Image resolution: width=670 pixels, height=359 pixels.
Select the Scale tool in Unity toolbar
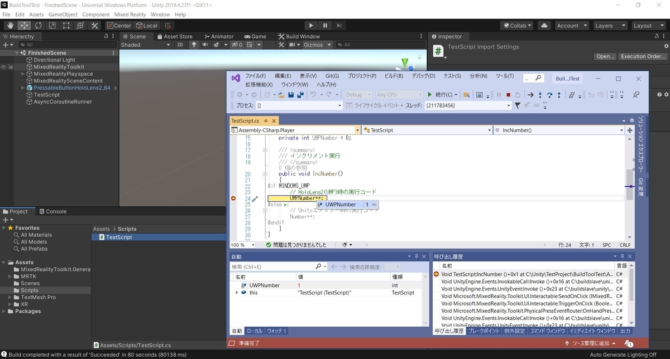(52, 26)
